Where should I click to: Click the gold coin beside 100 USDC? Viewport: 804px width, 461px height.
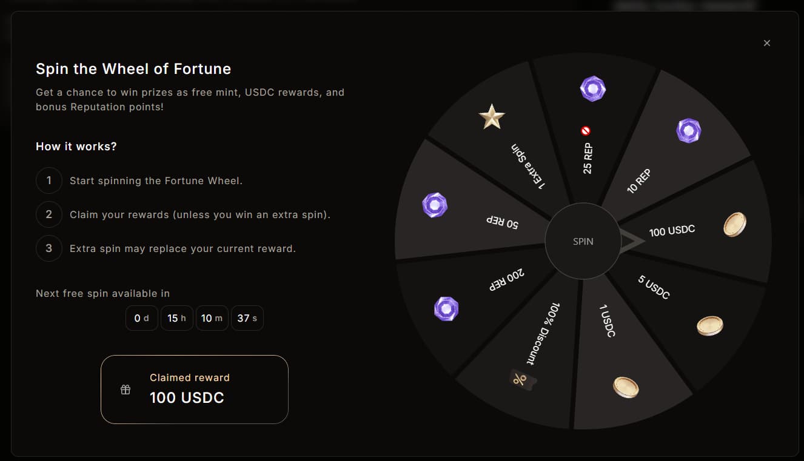pyautogui.click(x=735, y=224)
